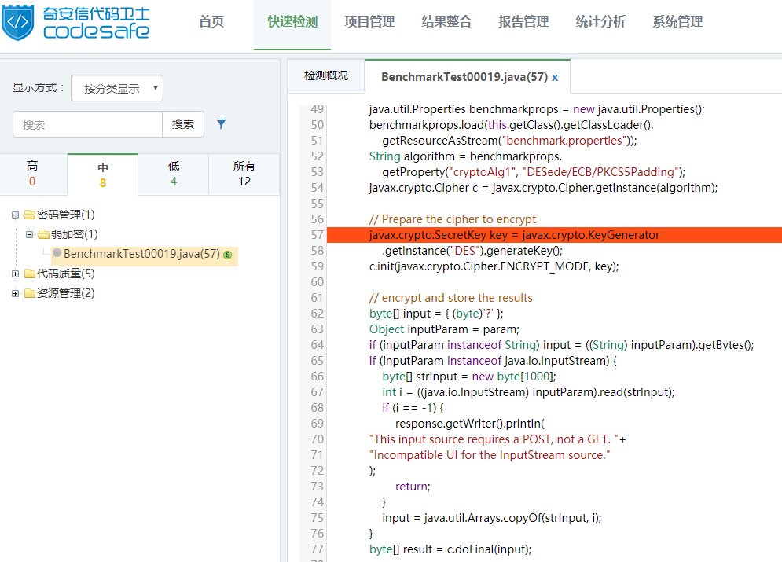
Task: Open the 项目管理 menu
Action: tap(369, 22)
